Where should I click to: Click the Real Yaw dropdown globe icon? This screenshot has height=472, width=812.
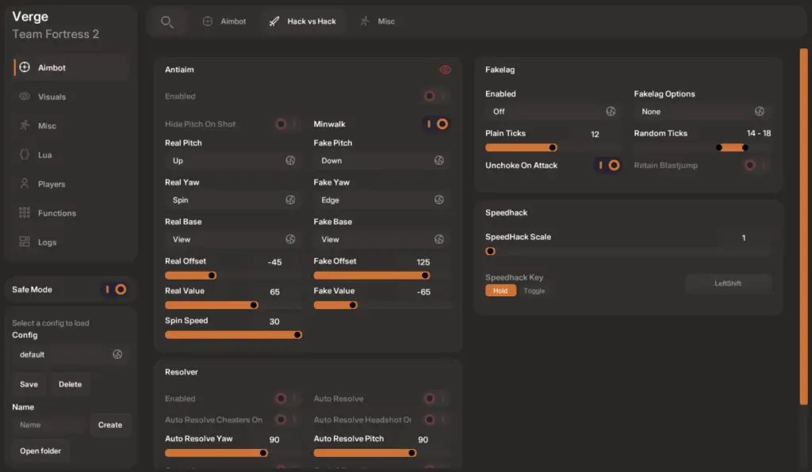pyautogui.click(x=290, y=200)
